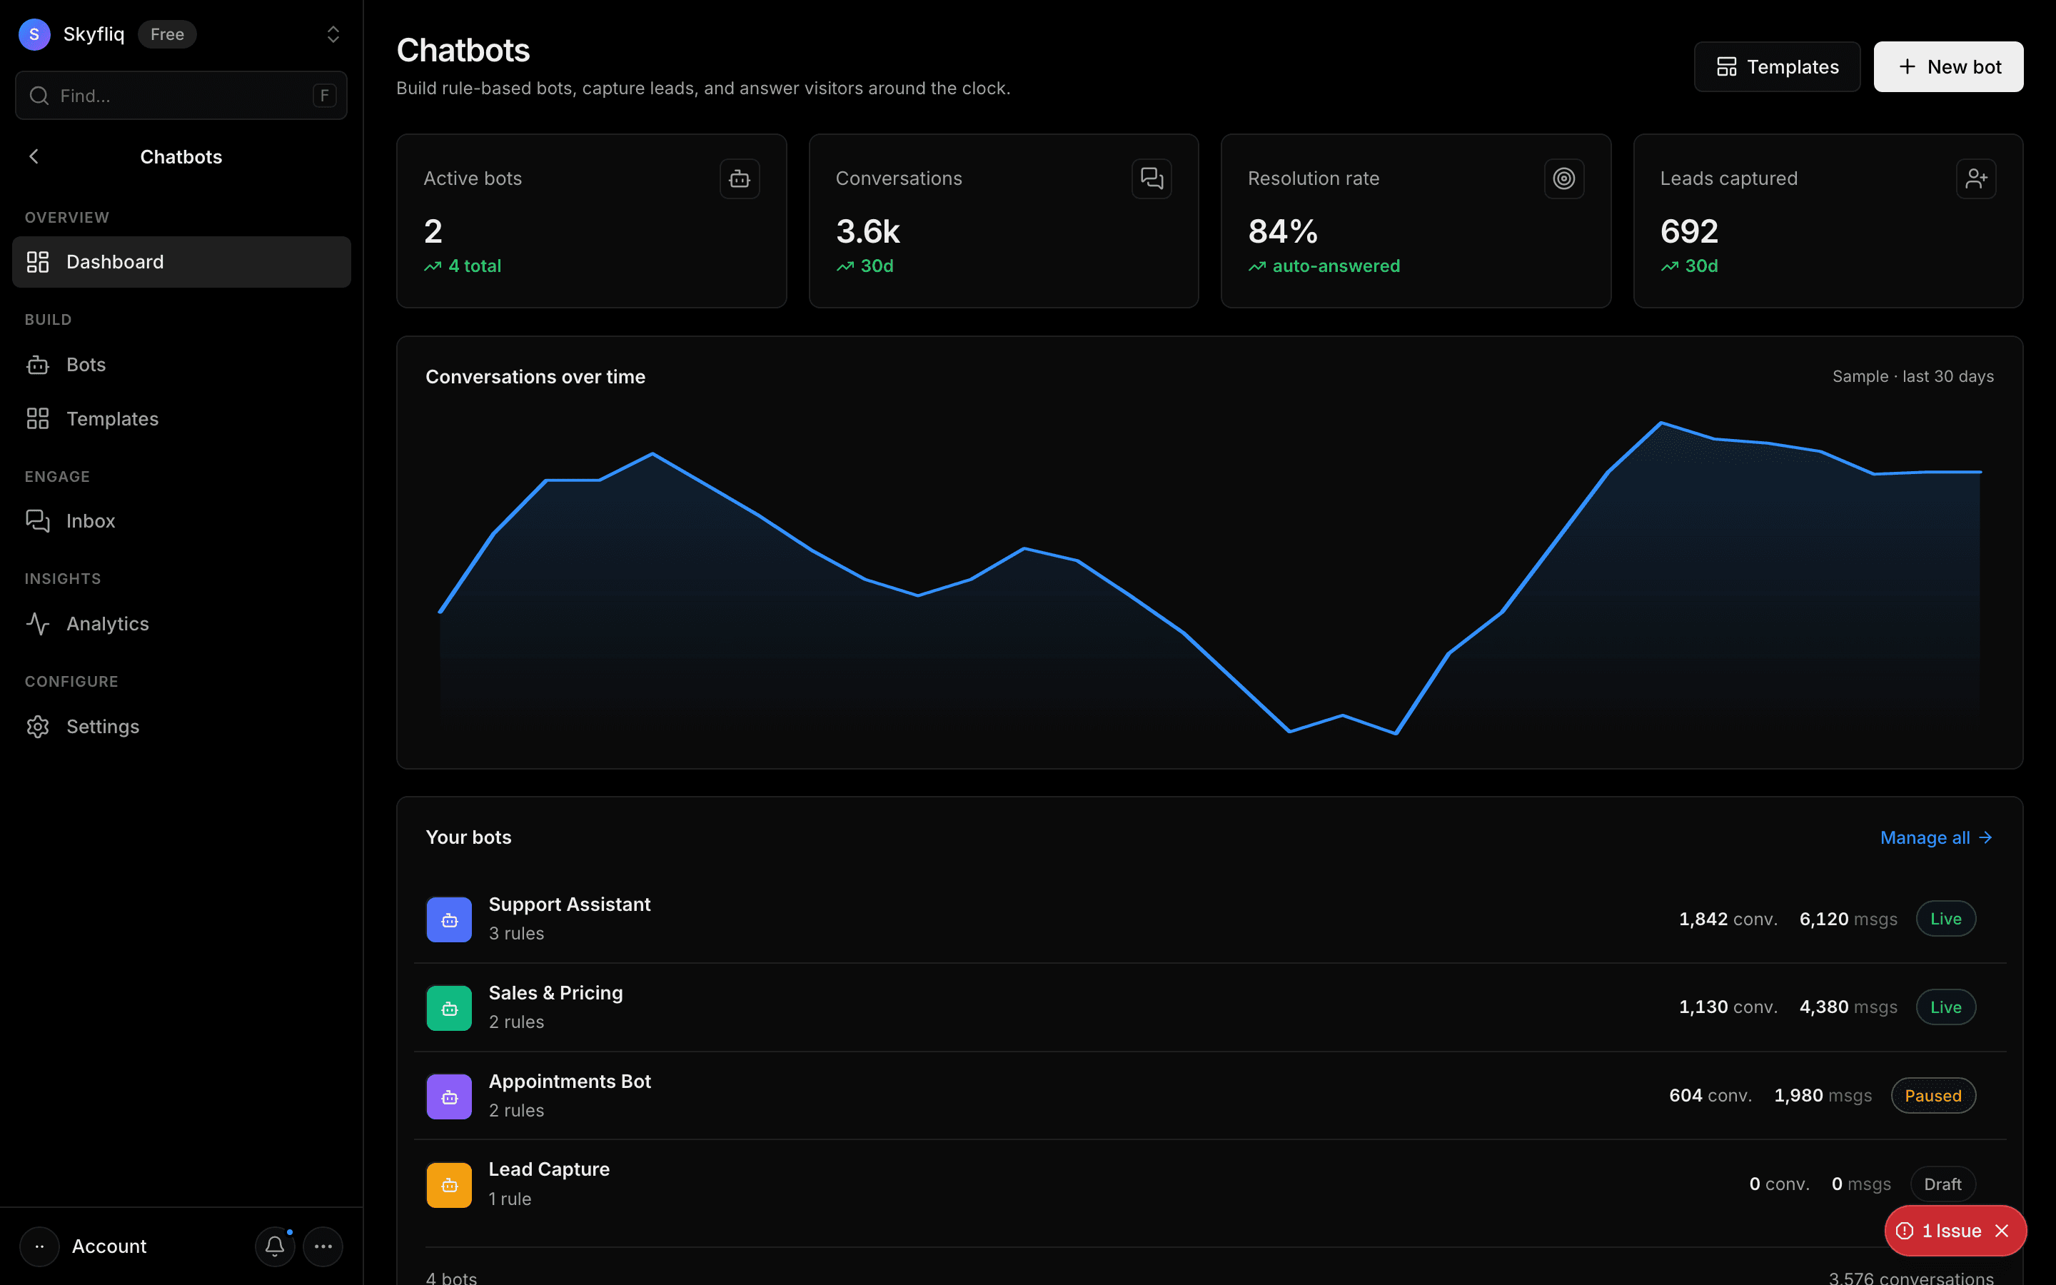
Task: Open Bots in the sidebar
Action: (x=181, y=365)
